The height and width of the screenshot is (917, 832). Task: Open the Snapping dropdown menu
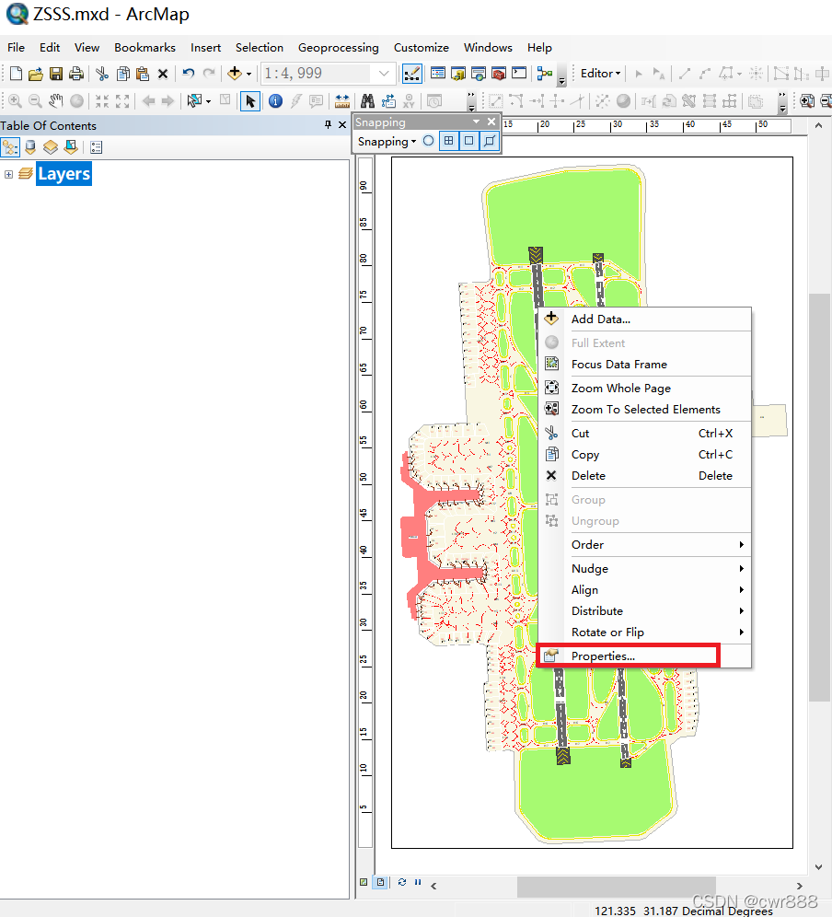pyautogui.click(x=387, y=142)
